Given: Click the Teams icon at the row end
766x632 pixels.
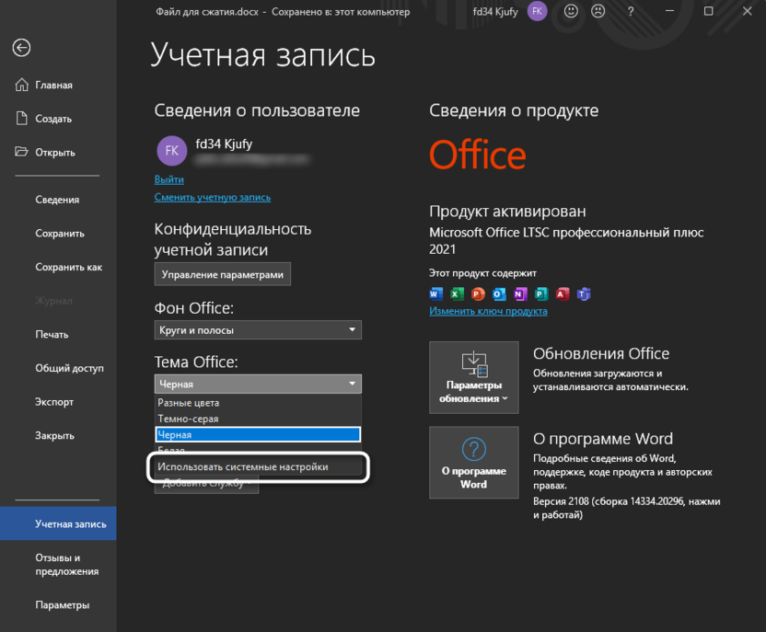Looking at the screenshot, I should (x=584, y=293).
